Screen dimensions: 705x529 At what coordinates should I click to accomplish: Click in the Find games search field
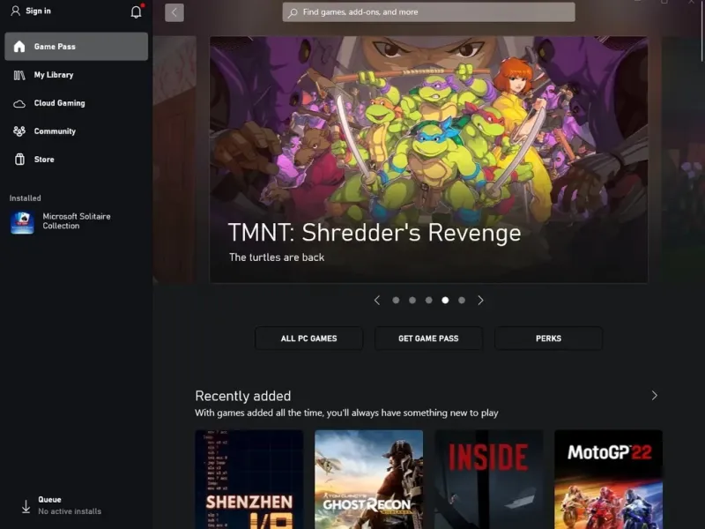coord(428,12)
